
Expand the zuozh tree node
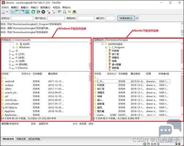point(17,44)
